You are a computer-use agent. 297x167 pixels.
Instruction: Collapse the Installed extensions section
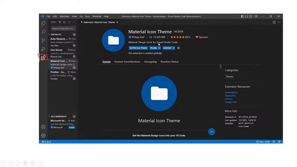click(x=50, y=34)
